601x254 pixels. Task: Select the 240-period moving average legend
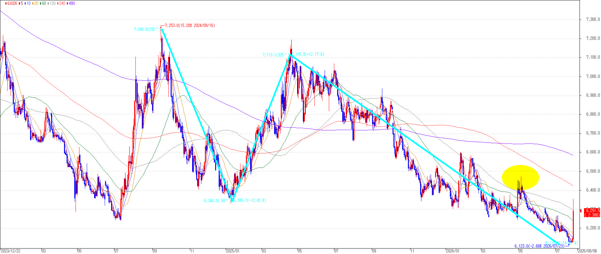pyautogui.click(x=61, y=3)
